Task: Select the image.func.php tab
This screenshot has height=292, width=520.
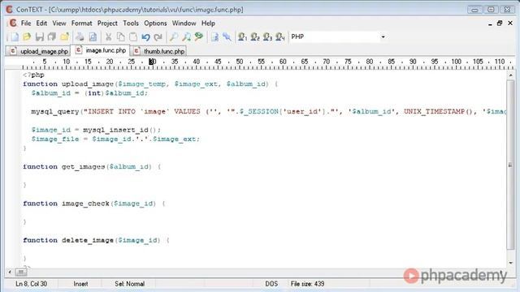Action: 101,50
